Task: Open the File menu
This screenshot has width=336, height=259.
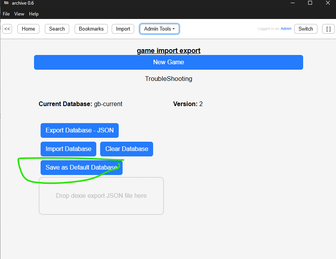Action: click(6, 14)
